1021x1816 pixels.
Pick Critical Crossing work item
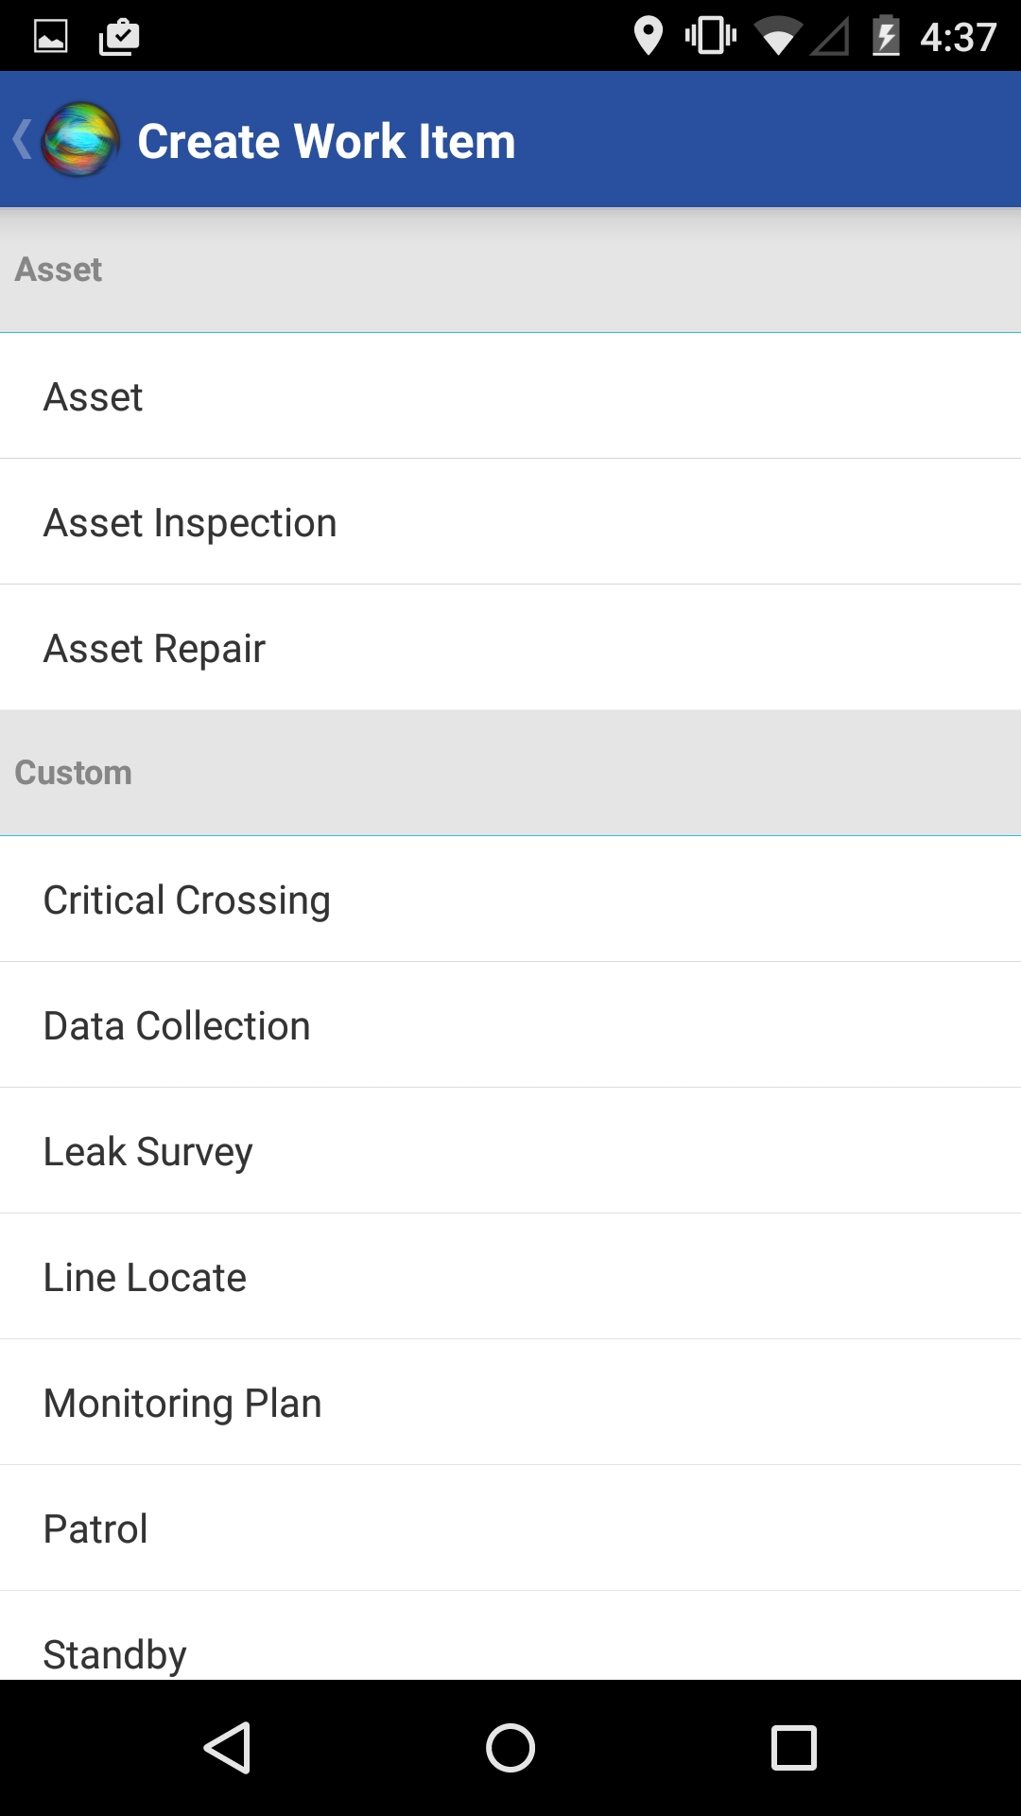coord(510,899)
